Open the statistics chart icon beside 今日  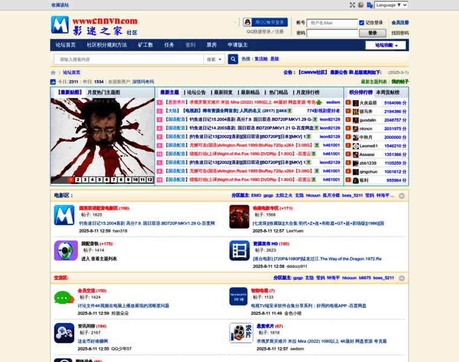53,82
